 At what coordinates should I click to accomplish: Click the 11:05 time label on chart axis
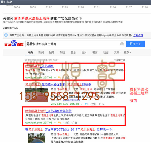65,7
